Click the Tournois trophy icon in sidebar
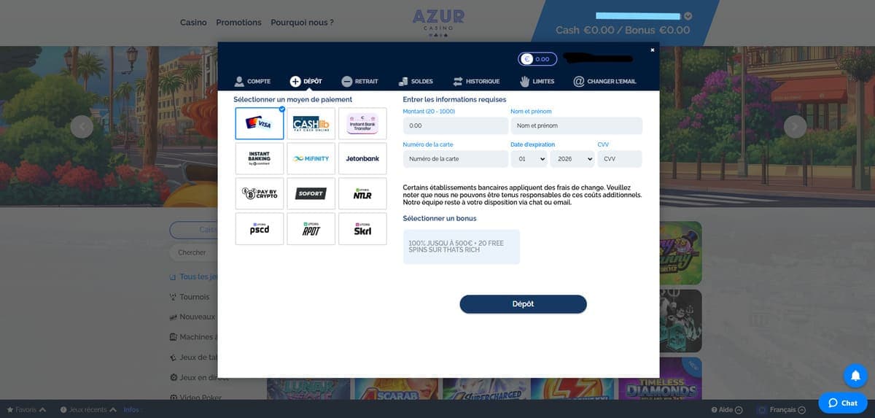The height and width of the screenshot is (418, 875). coord(173,297)
